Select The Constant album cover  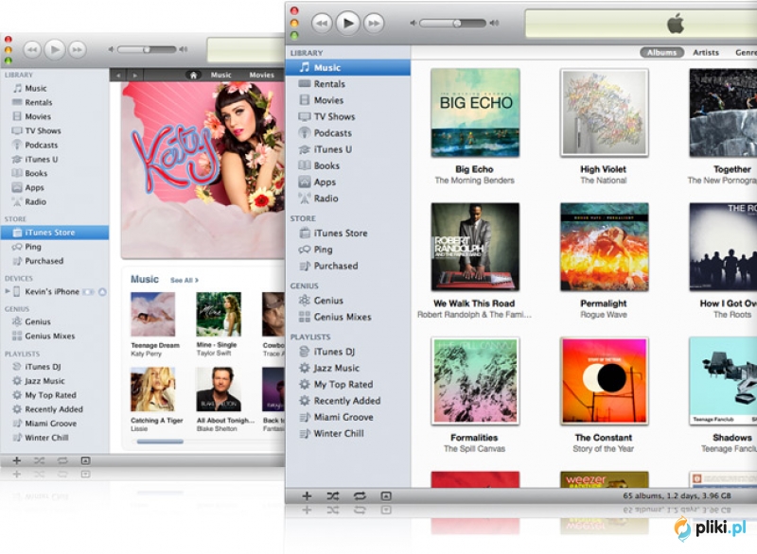[x=604, y=381]
